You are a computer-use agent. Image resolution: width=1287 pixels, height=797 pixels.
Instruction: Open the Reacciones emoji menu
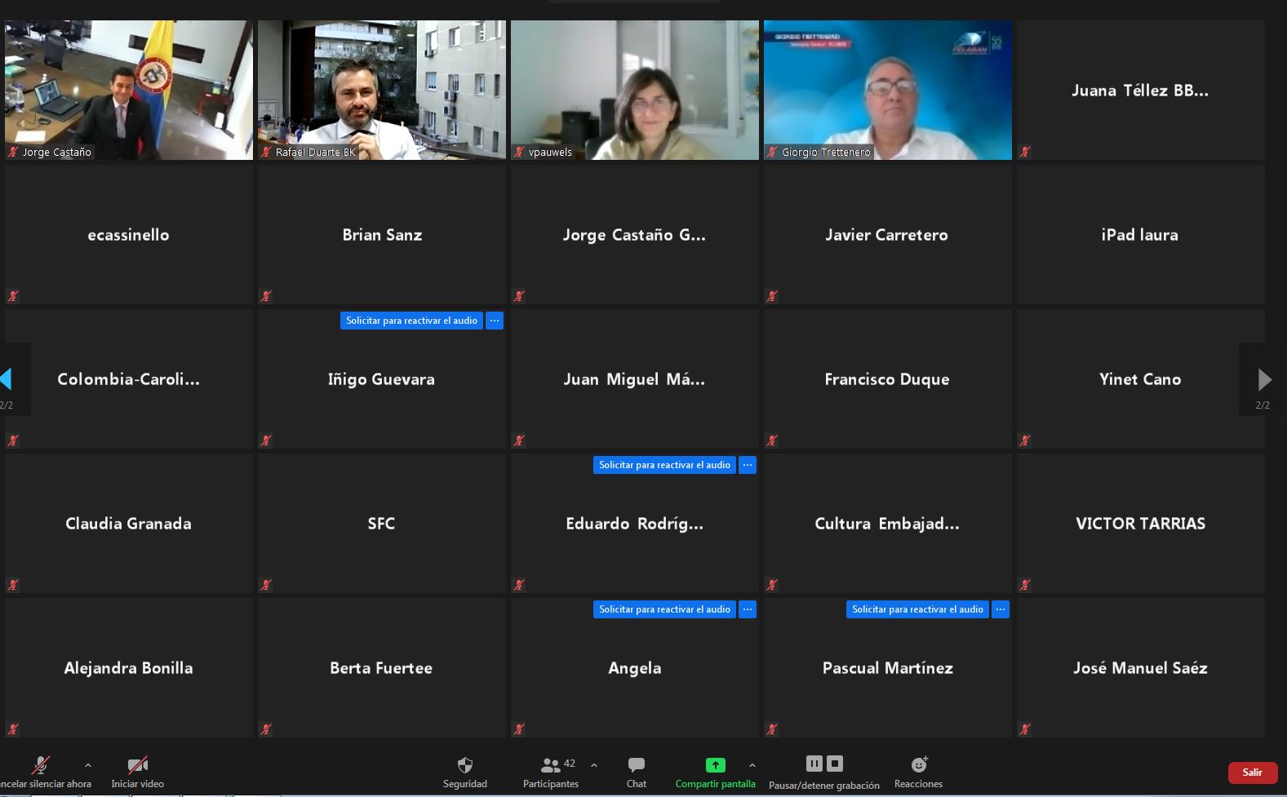click(918, 765)
